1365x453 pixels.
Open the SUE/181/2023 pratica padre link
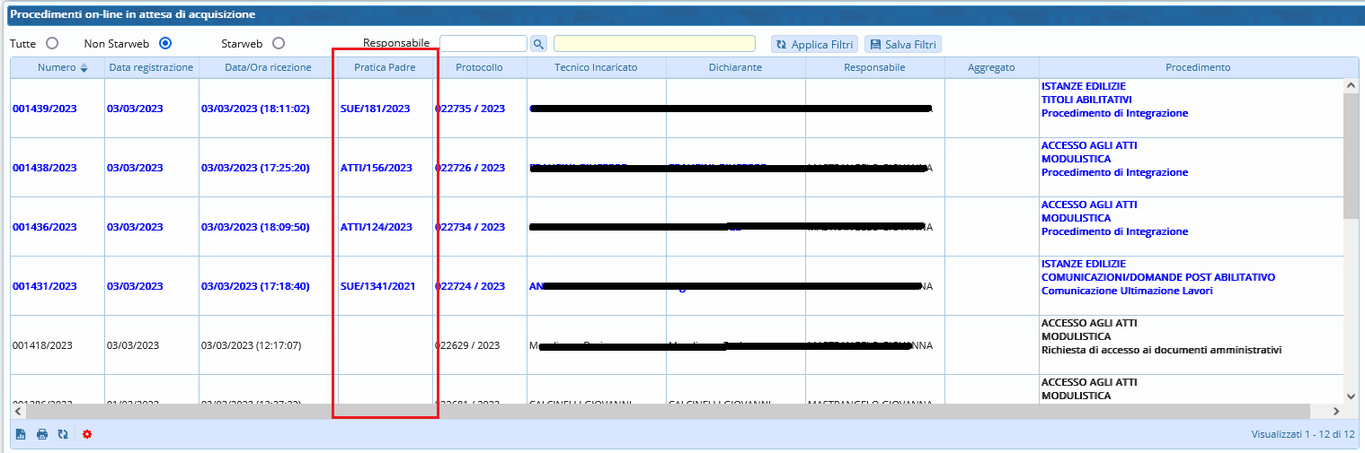click(375, 109)
